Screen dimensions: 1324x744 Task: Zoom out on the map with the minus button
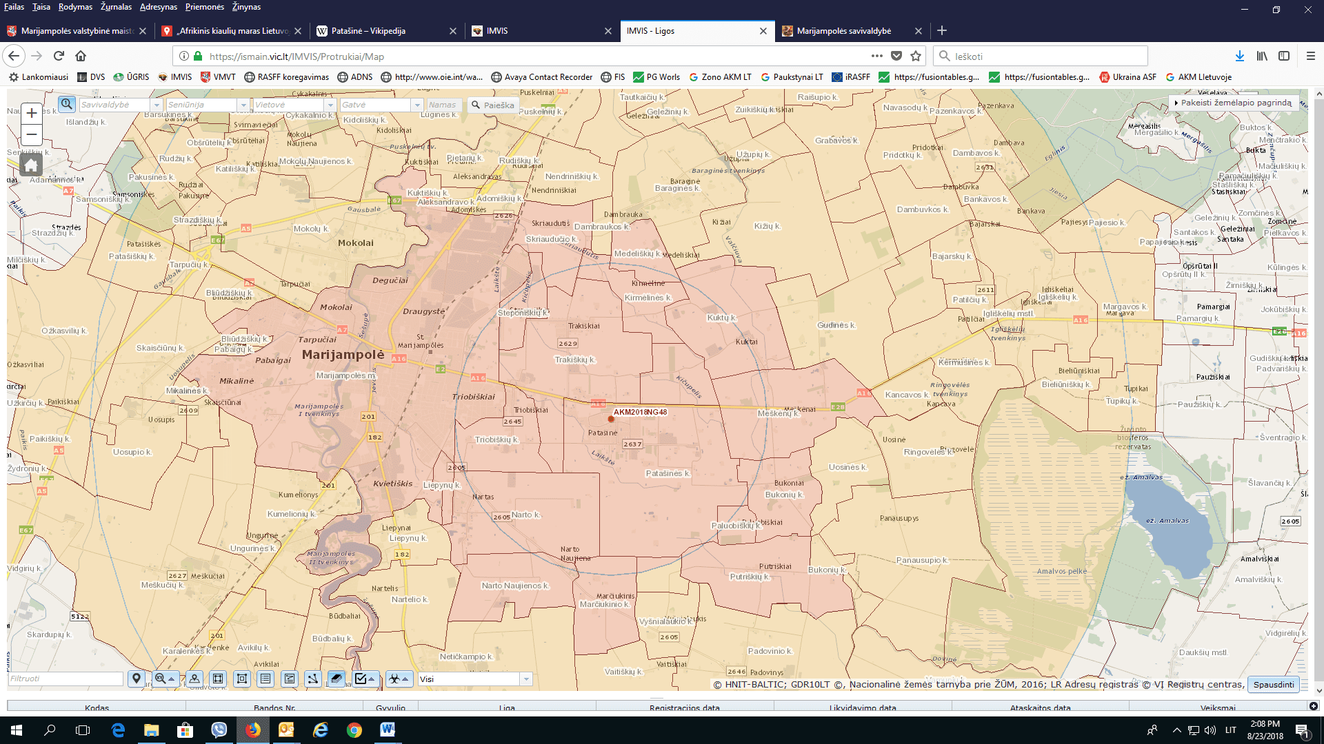(31, 134)
